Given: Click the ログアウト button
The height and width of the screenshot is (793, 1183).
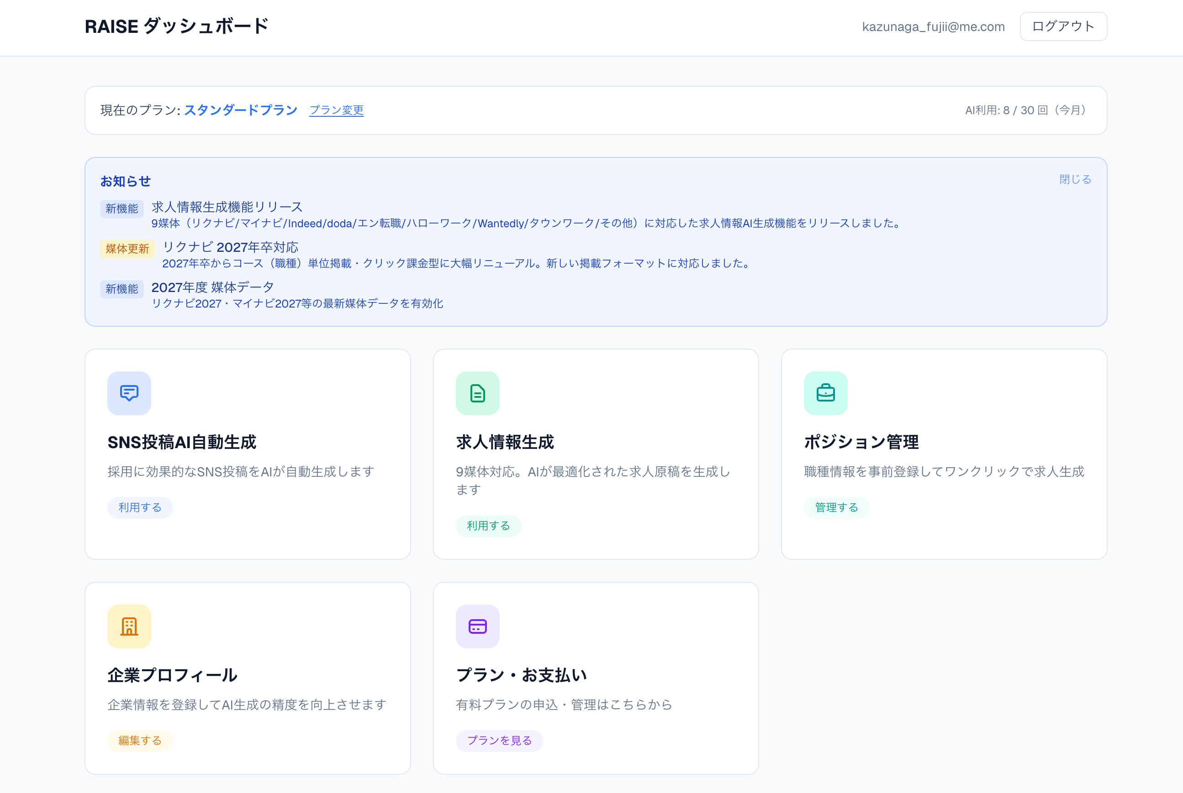Looking at the screenshot, I should (x=1063, y=26).
